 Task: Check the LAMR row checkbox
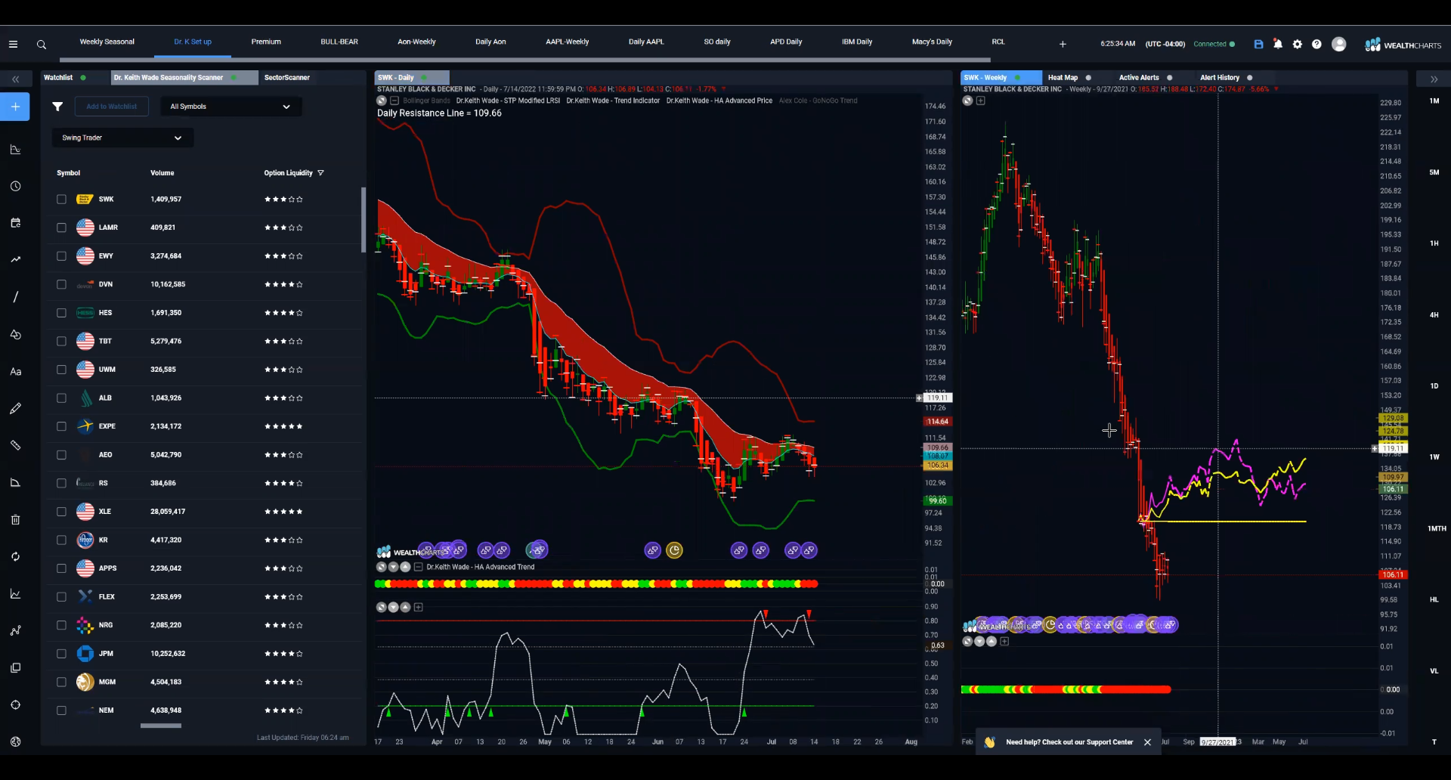point(61,227)
